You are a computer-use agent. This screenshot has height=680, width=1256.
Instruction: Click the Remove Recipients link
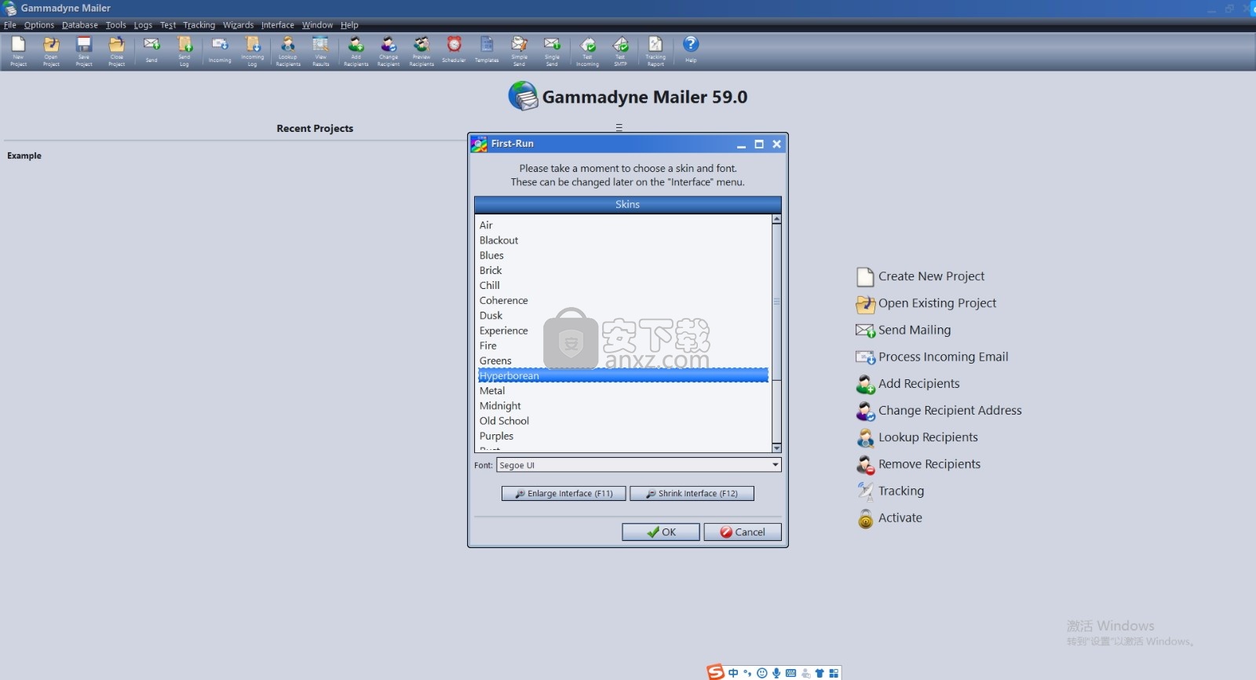[918, 464]
